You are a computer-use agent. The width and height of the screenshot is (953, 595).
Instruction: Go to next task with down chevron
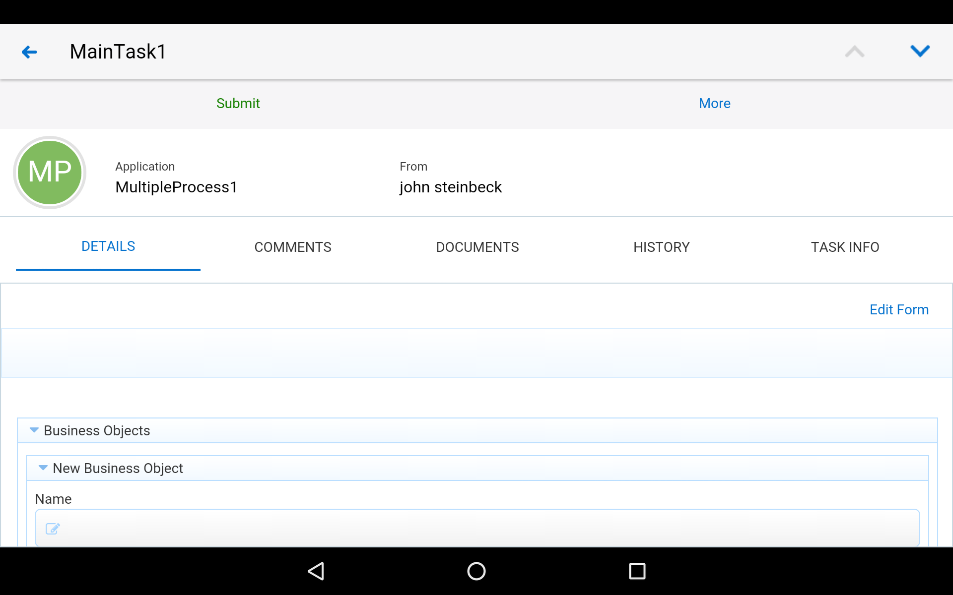[920, 51]
